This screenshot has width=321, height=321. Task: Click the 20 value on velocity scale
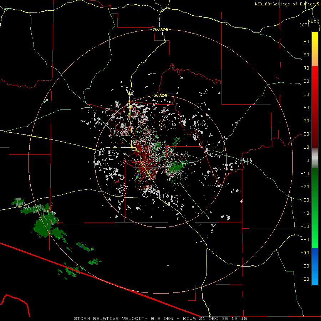point(306,134)
